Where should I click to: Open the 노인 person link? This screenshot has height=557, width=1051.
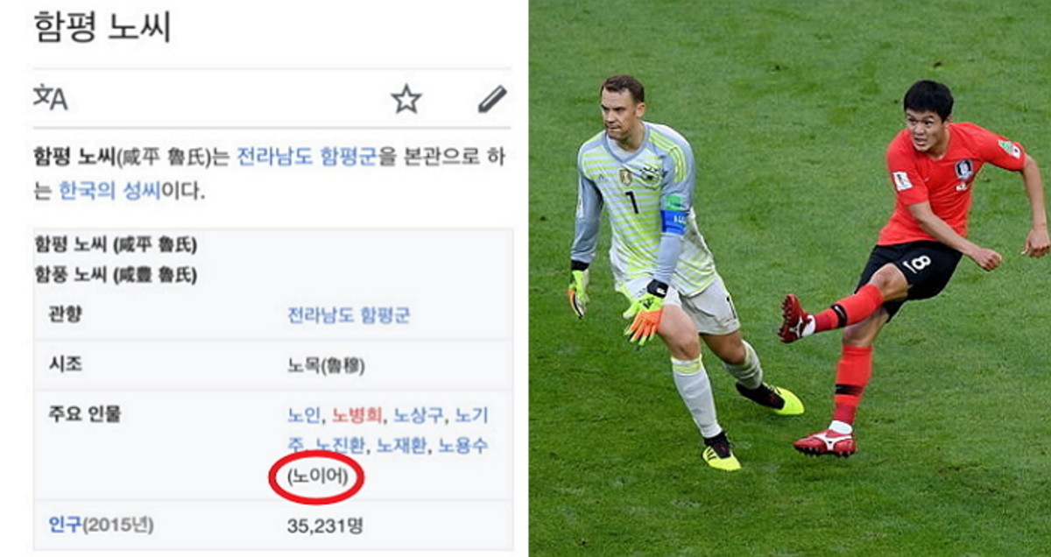[304, 414]
